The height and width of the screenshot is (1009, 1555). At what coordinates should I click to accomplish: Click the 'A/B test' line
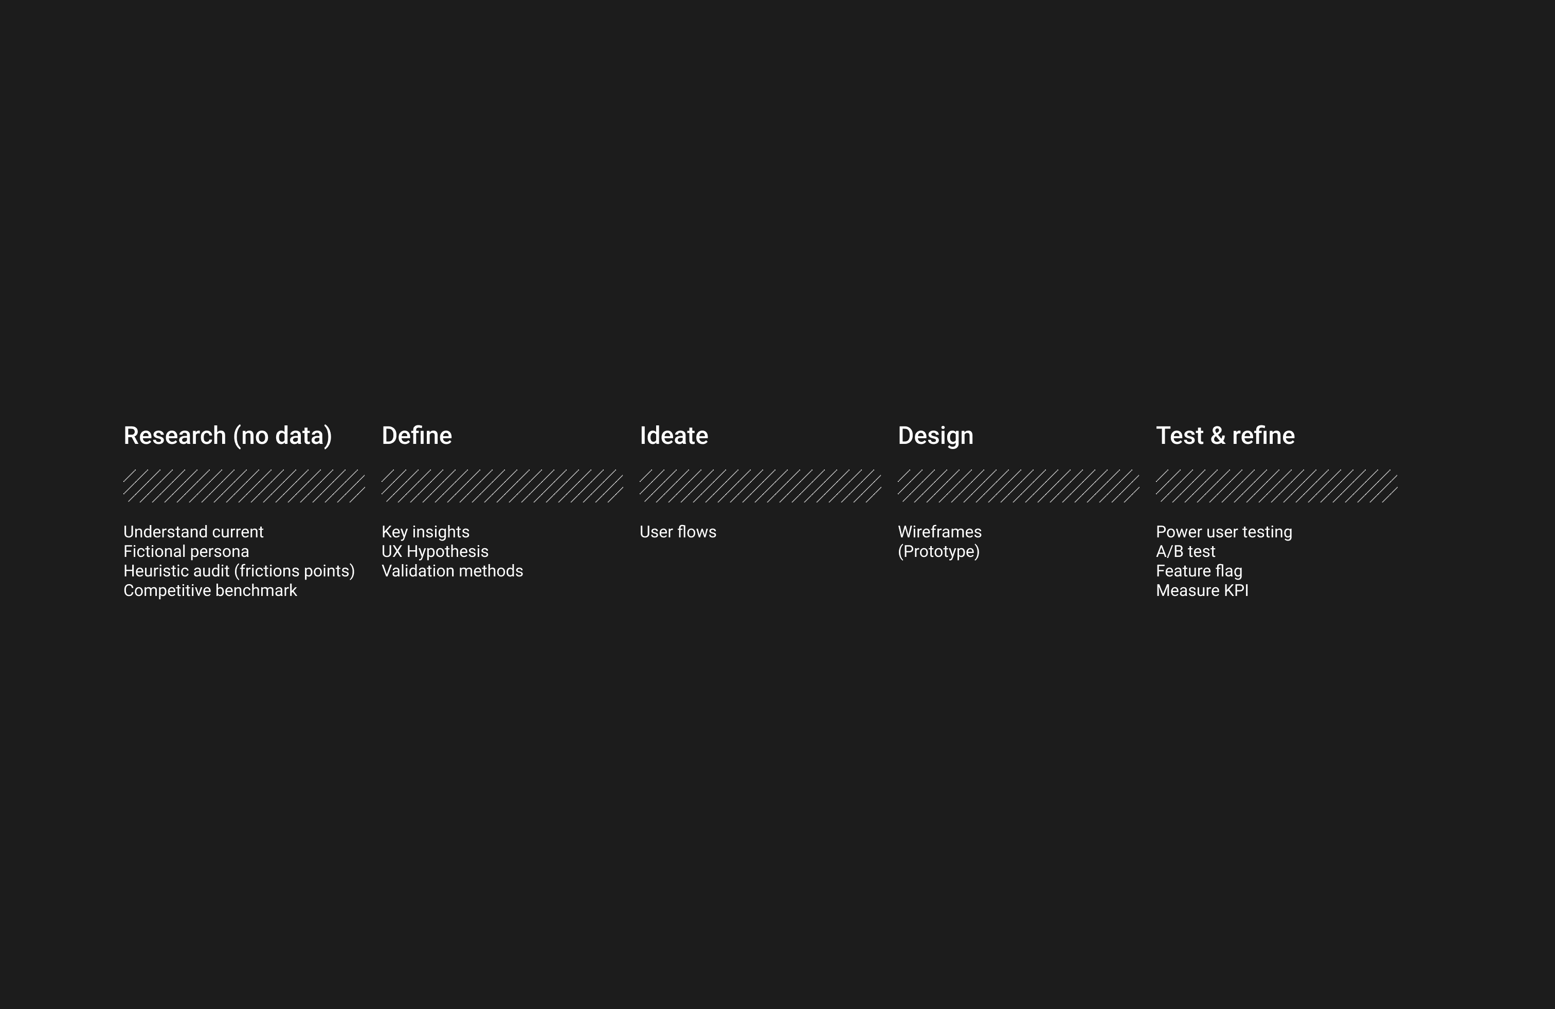click(x=1185, y=551)
